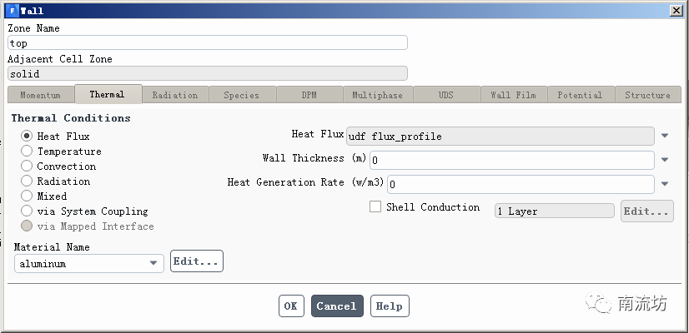Open the Radiation tab

175,96
